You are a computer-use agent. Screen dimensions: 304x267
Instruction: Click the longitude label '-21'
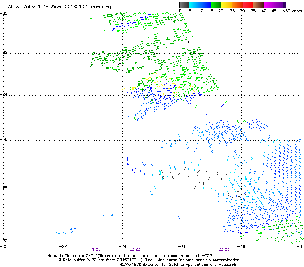182,246
